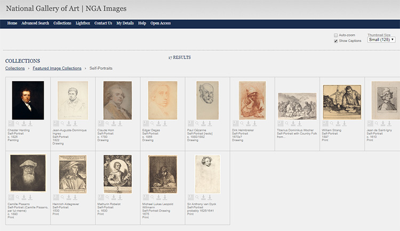Open Mathurin Robelot print thumbnail
The height and width of the screenshot is (231, 400).
pyautogui.click(x=118, y=174)
